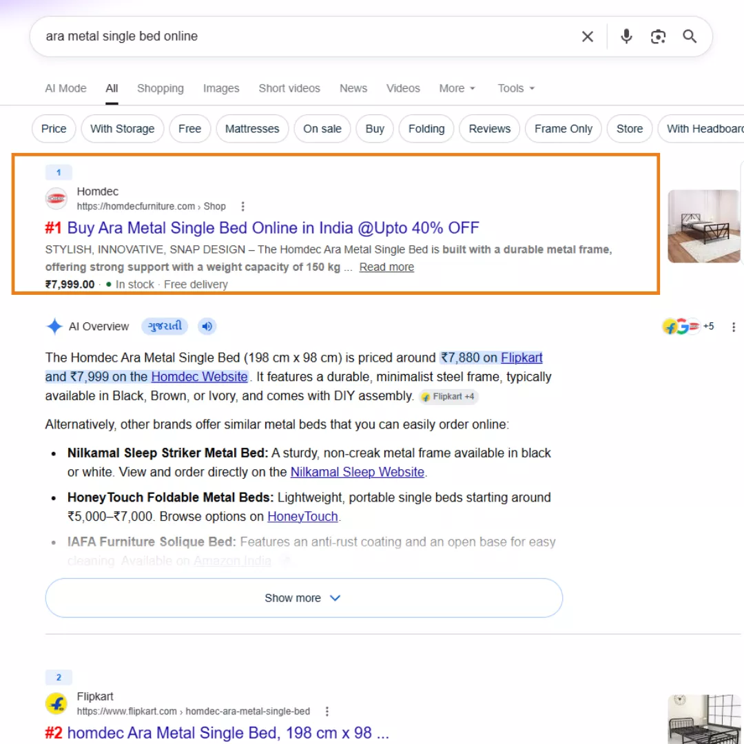Select the Reviews filter chip

point(490,129)
